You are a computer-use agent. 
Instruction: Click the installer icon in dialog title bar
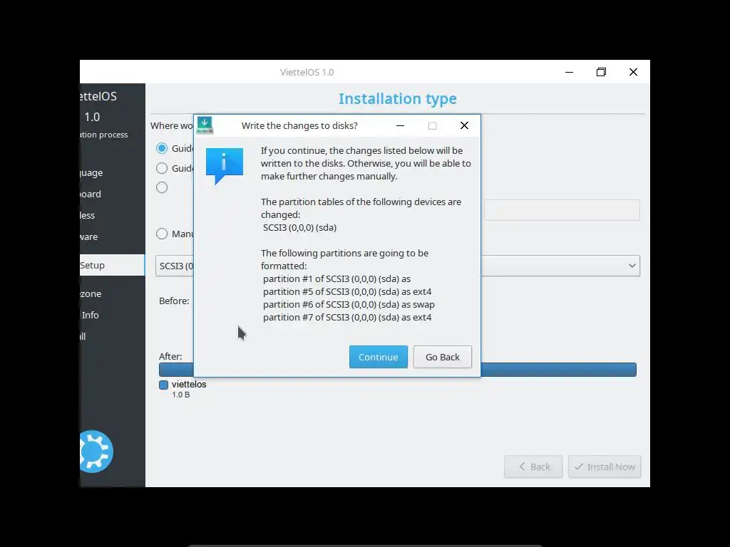point(205,125)
